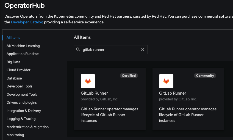
Task: Click the OperatorHub page title
Action: pyautogui.click(x=24, y=6)
